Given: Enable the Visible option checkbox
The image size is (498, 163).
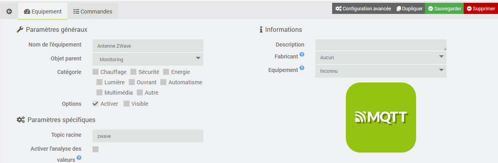Looking at the screenshot, I should (x=126, y=104).
